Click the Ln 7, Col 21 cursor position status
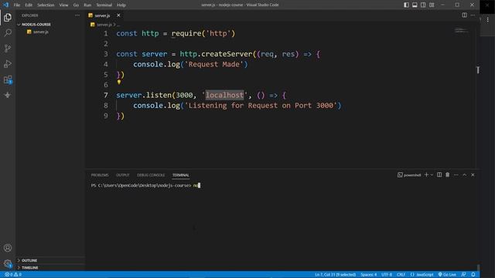This screenshot has height=278, width=495. (335, 275)
